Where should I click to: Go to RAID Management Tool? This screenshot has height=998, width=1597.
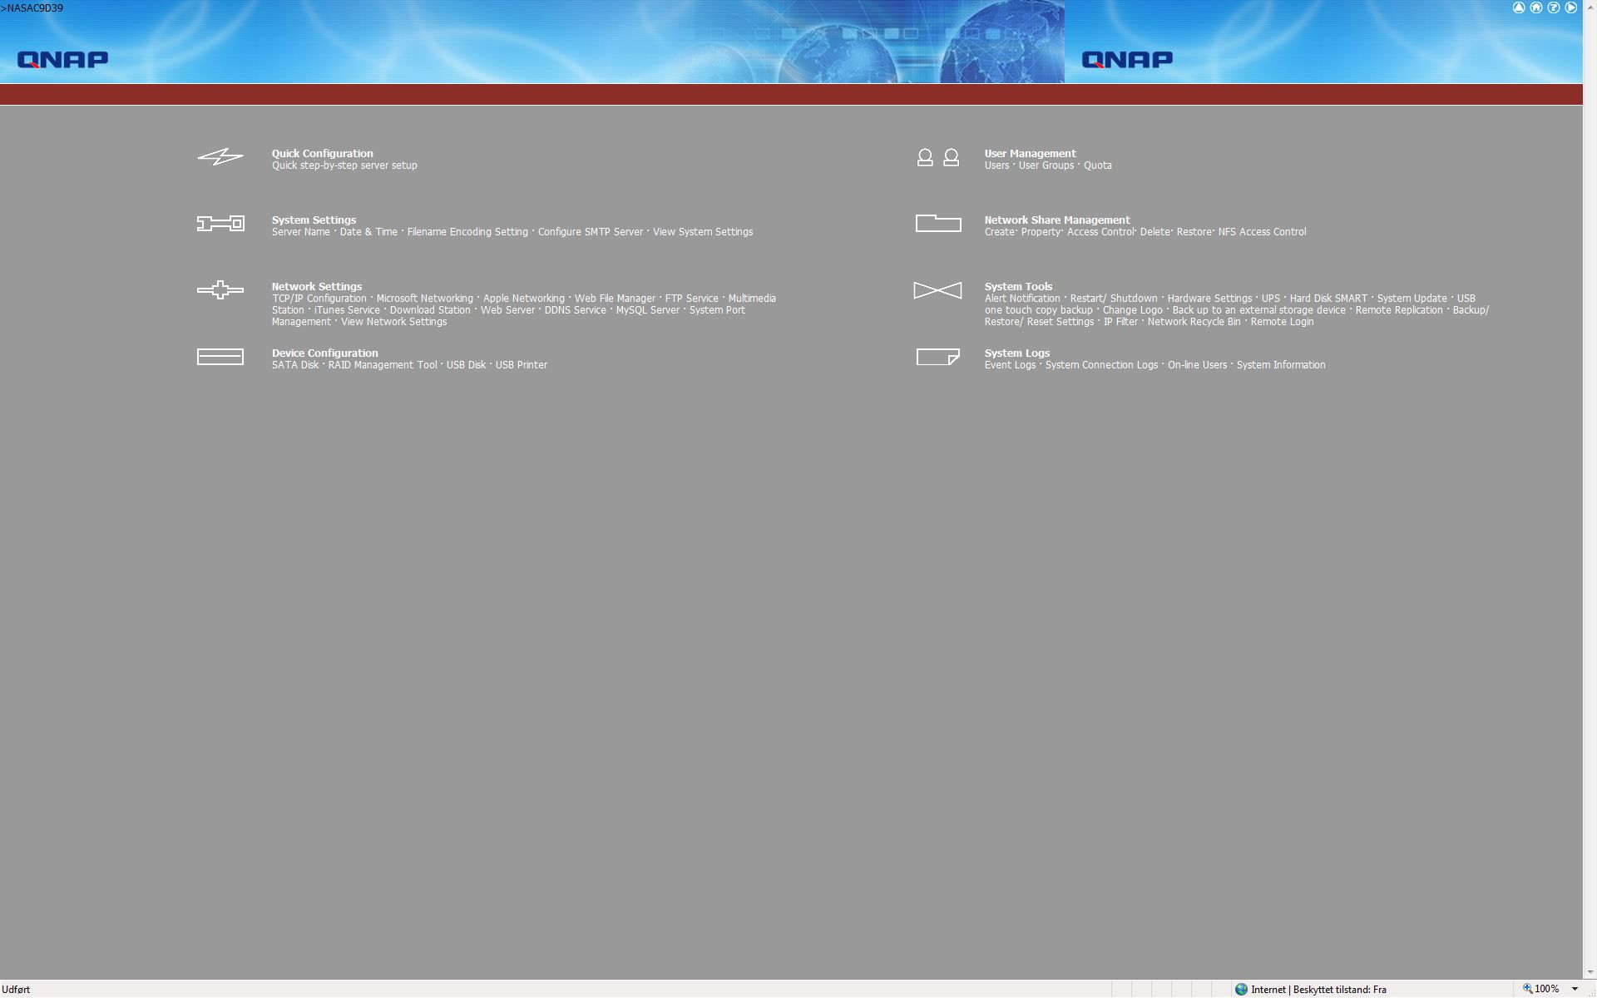coord(382,365)
